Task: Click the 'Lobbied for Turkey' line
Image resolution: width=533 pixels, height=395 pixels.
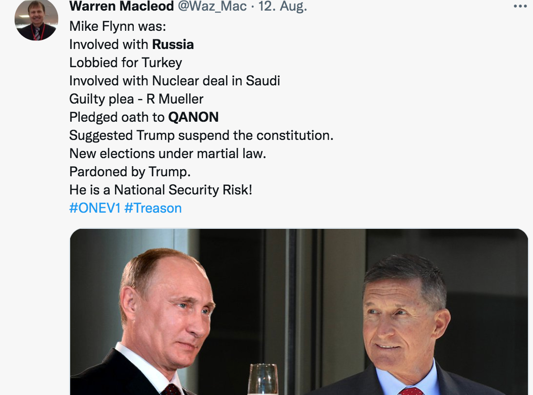Action: coord(126,63)
